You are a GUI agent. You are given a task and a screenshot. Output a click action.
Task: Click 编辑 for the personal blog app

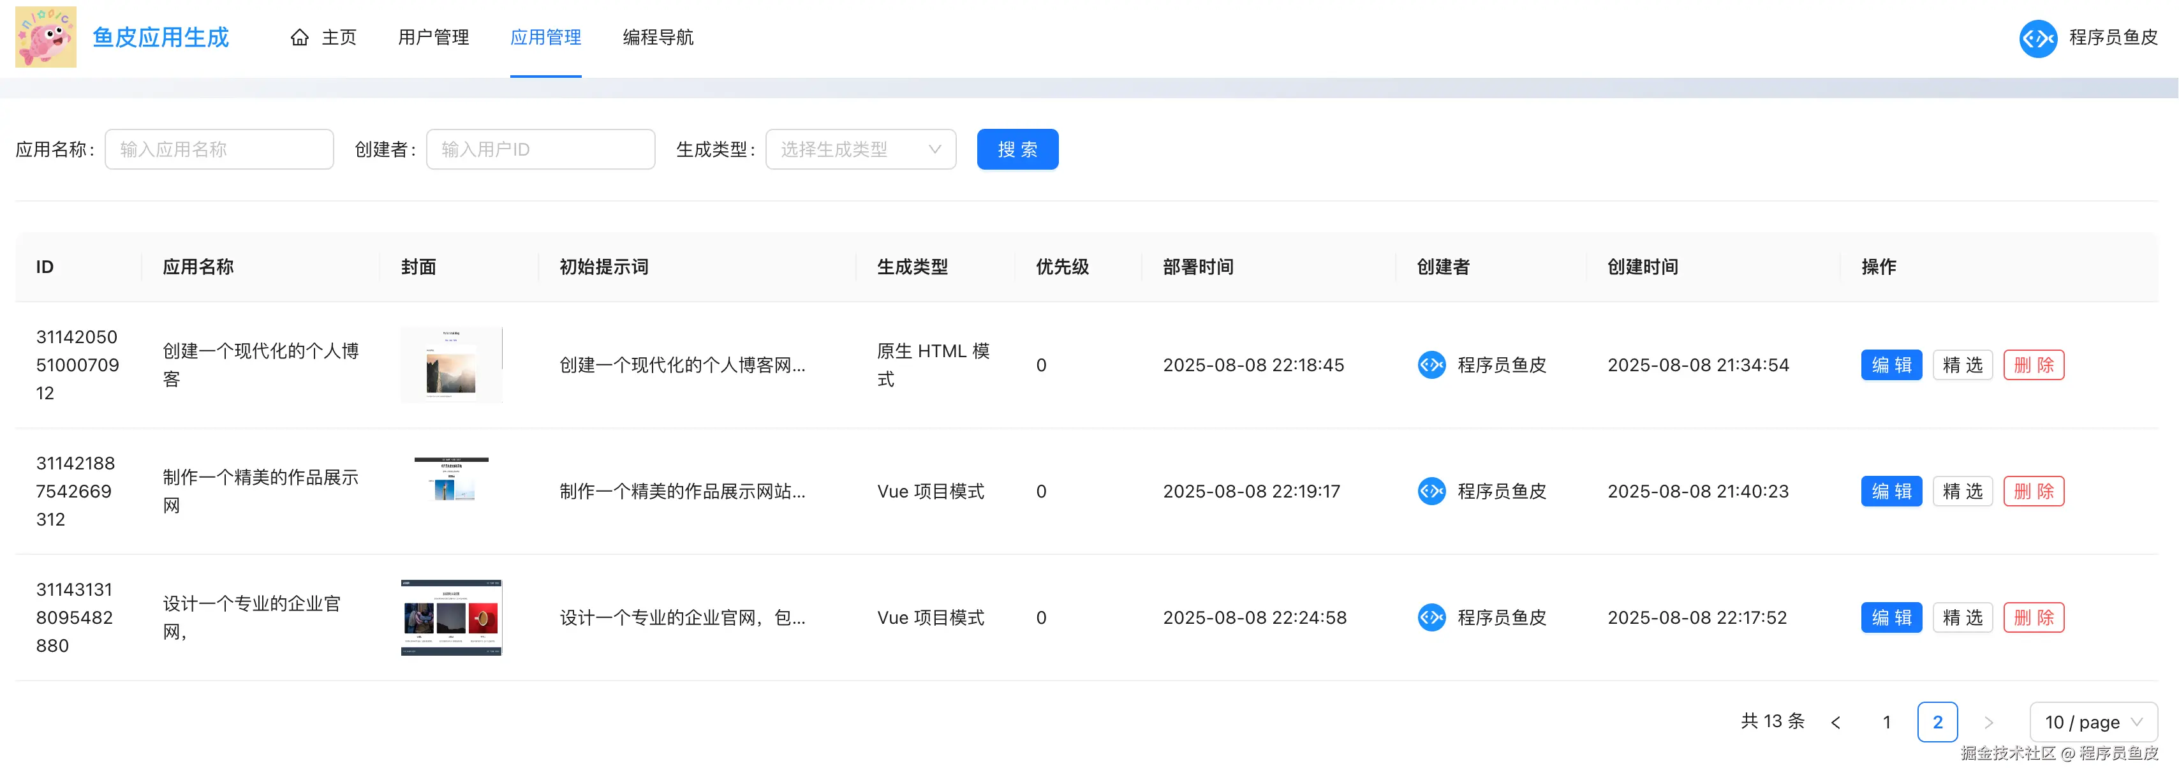click(1891, 365)
